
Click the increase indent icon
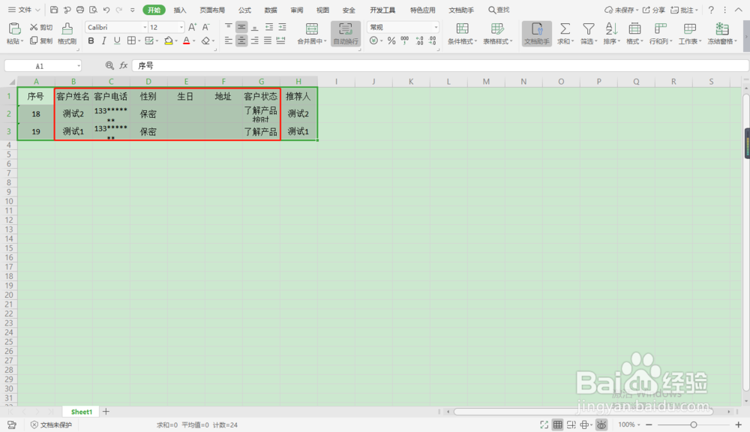click(283, 27)
